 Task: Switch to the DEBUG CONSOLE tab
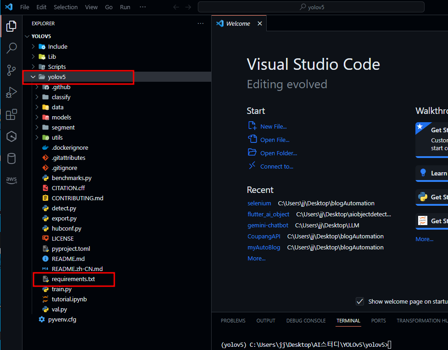pyautogui.click(x=306, y=321)
